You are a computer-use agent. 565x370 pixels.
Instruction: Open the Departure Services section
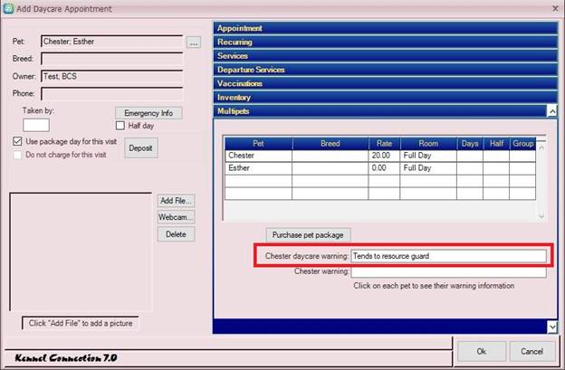pyautogui.click(x=385, y=70)
